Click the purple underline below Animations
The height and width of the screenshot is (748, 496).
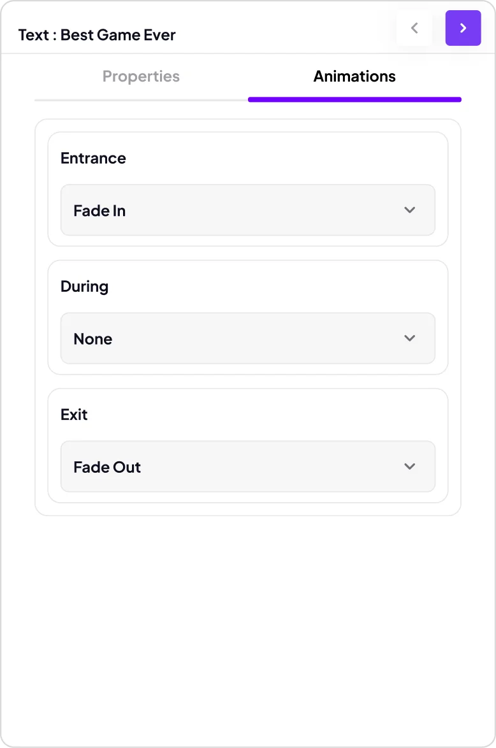tap(354, 99)
